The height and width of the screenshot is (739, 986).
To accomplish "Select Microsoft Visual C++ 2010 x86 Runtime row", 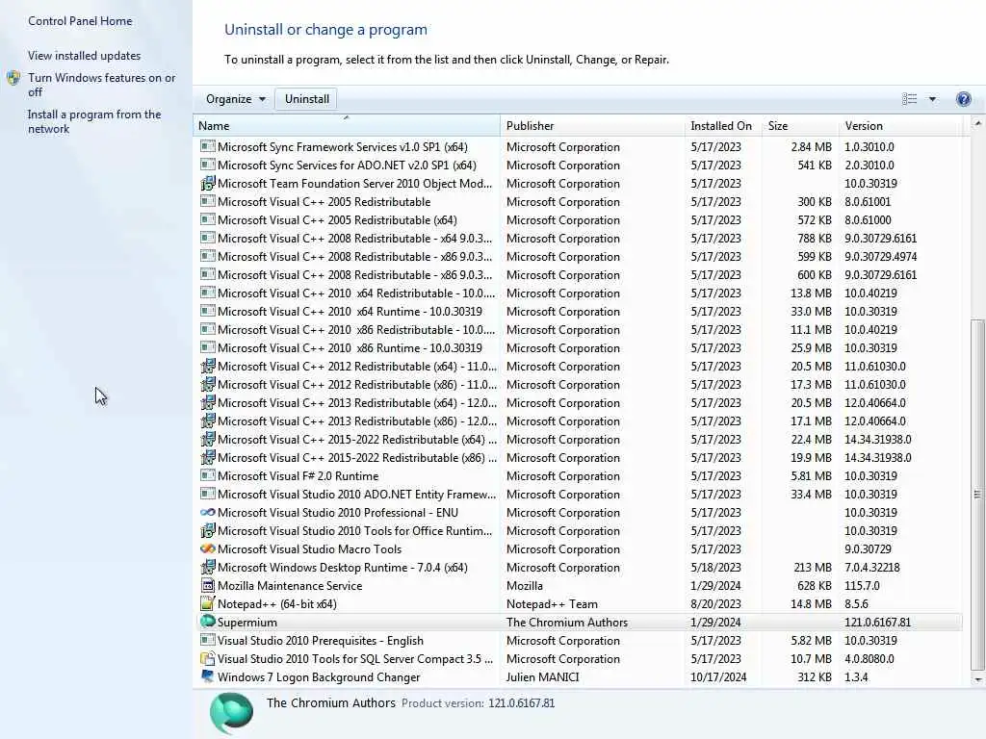I will pos(578,347).
